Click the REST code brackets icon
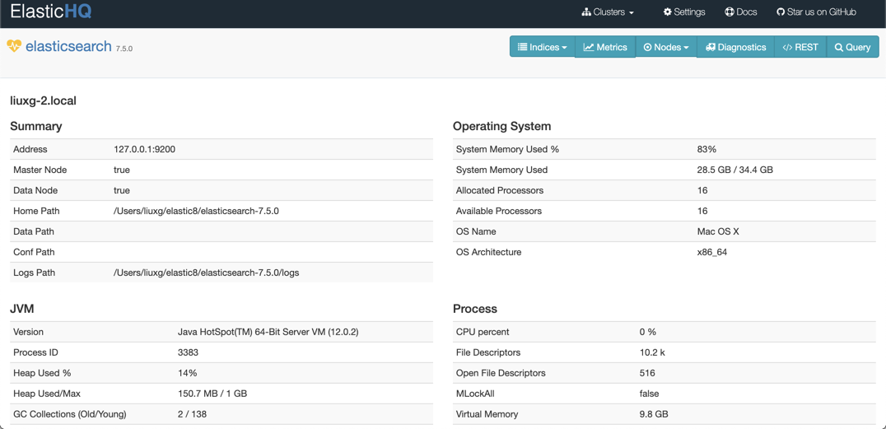This screenshot has width=886, height=429. (x=788, y=48)
